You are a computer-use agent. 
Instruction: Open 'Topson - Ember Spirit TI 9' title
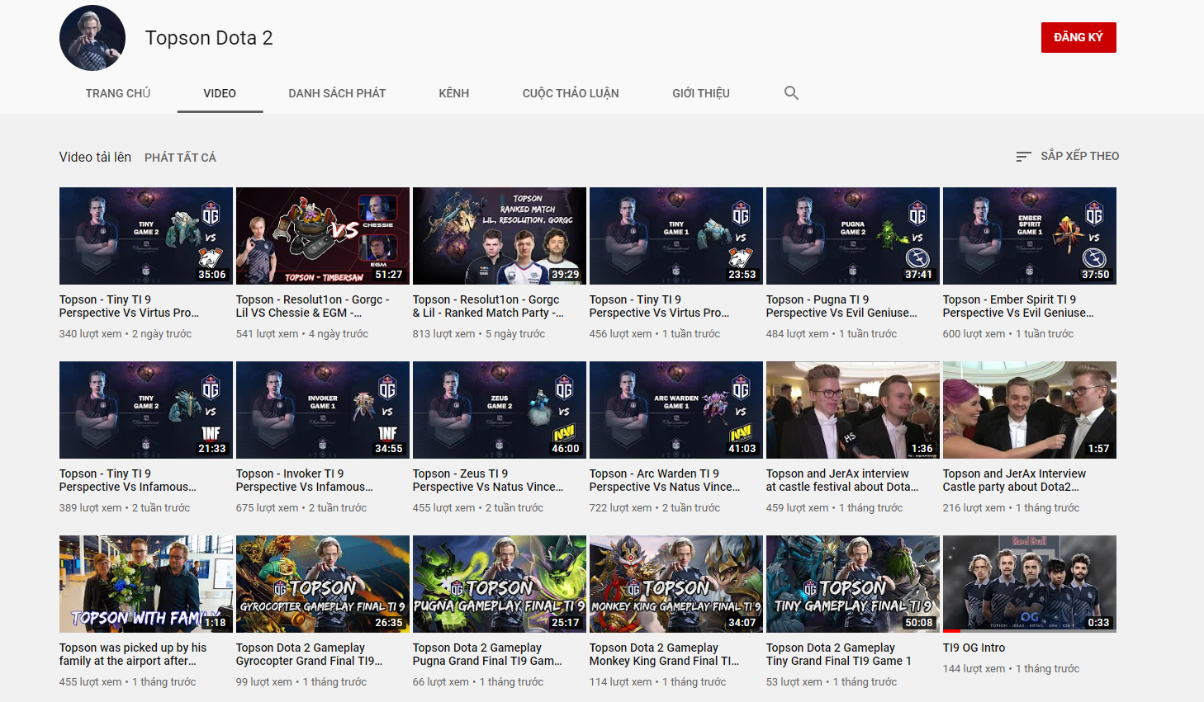click(1018, 306)
